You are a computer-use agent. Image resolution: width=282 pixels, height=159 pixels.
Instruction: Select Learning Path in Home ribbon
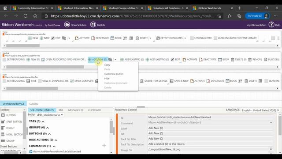[201, 38]
